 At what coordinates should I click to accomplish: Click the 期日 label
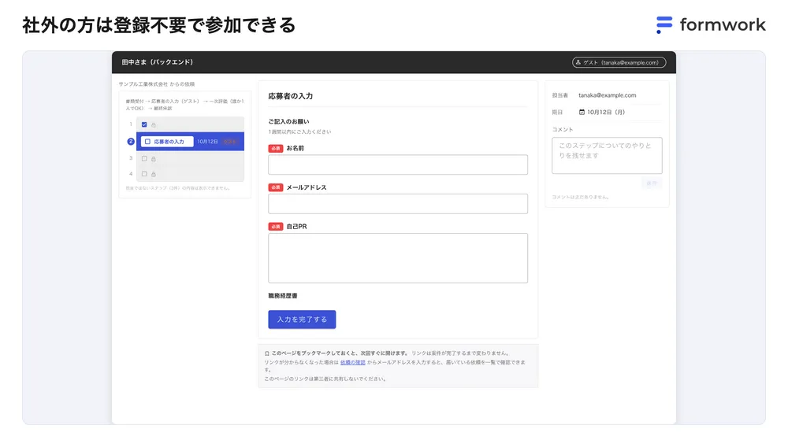[557, 112]
